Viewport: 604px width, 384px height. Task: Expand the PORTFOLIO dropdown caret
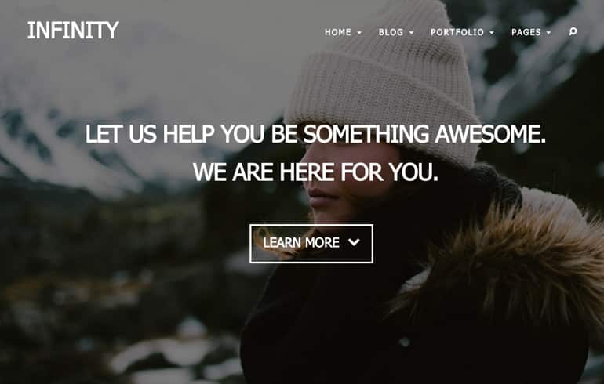(x=492, y=33)
